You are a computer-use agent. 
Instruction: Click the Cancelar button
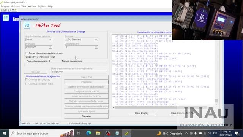click(86, 116)
